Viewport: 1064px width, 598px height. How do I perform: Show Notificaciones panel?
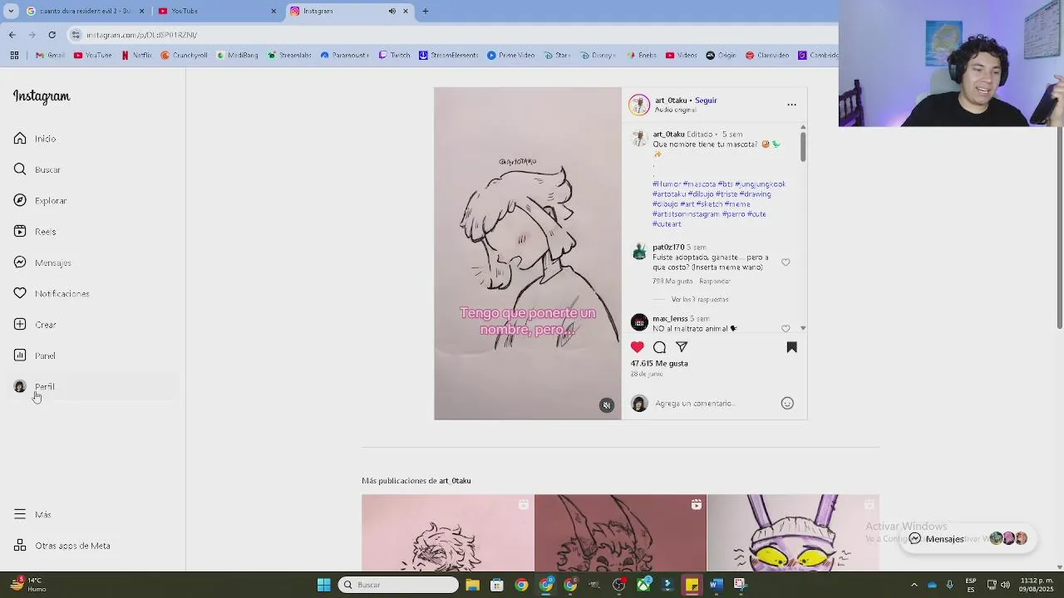pyautogui.click(x=52, y=293)
